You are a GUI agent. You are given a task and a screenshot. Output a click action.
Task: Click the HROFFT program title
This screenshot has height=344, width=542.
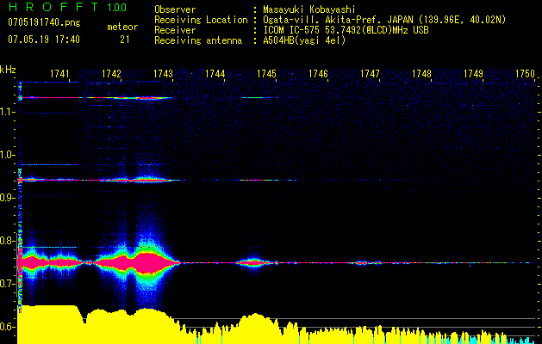(54, 7)
